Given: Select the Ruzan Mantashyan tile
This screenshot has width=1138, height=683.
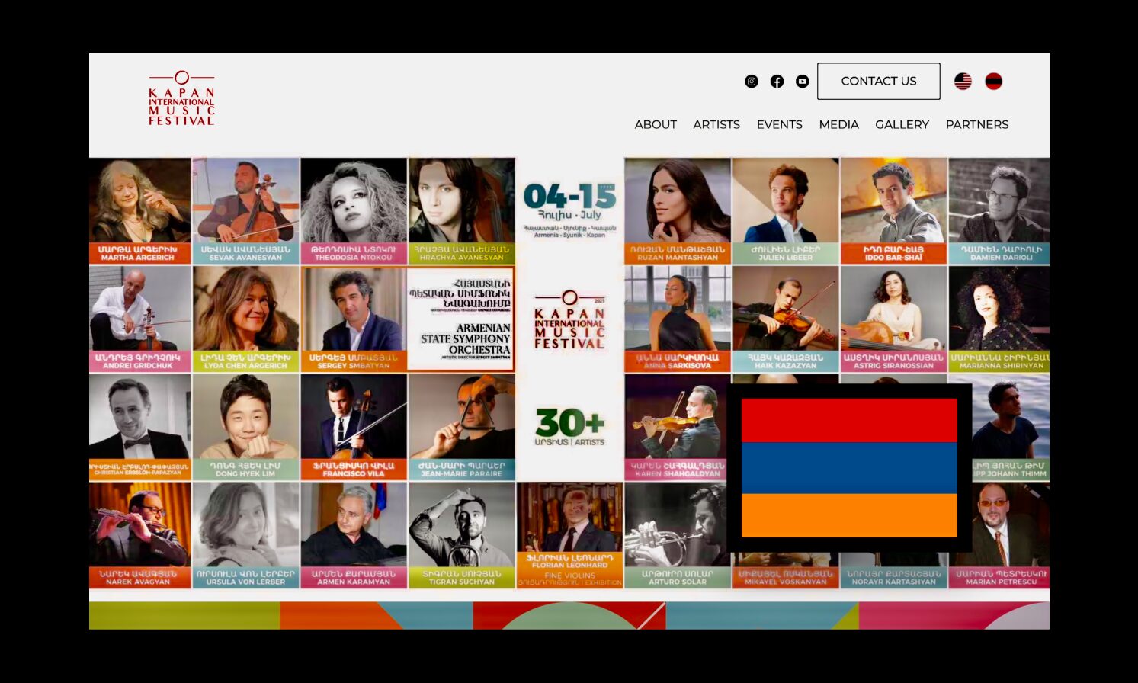Looking at the screenshot, I should (677, 210).
